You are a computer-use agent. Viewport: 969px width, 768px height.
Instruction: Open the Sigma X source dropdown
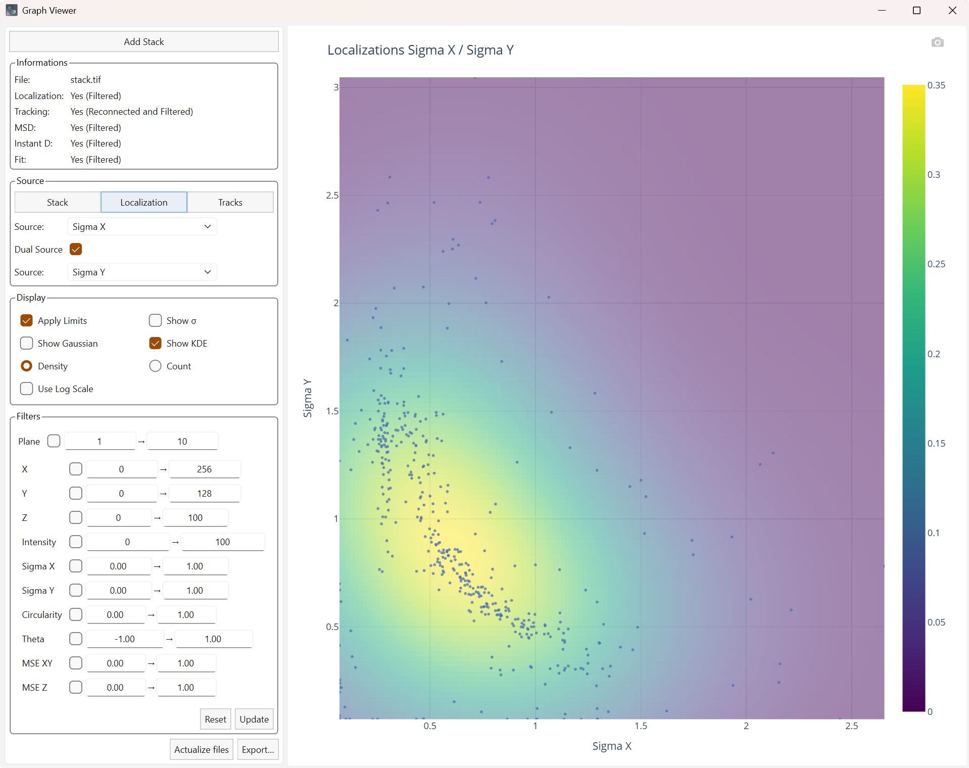142,227
